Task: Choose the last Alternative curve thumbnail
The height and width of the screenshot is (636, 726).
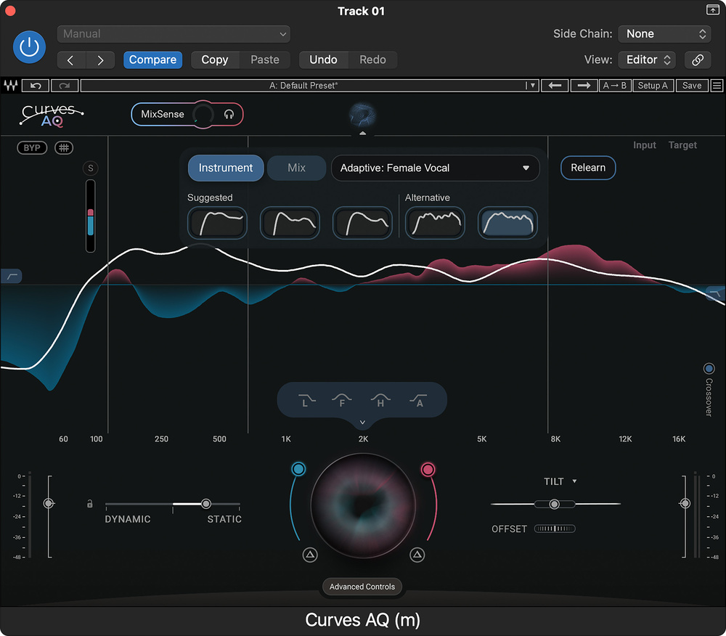Action: point(507,223)
